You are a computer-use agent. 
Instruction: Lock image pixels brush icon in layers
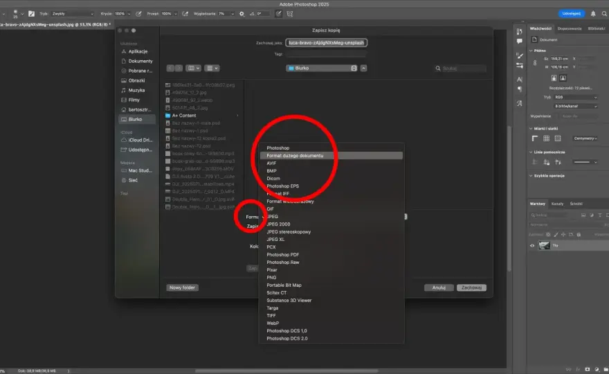(x=556, y=234)
